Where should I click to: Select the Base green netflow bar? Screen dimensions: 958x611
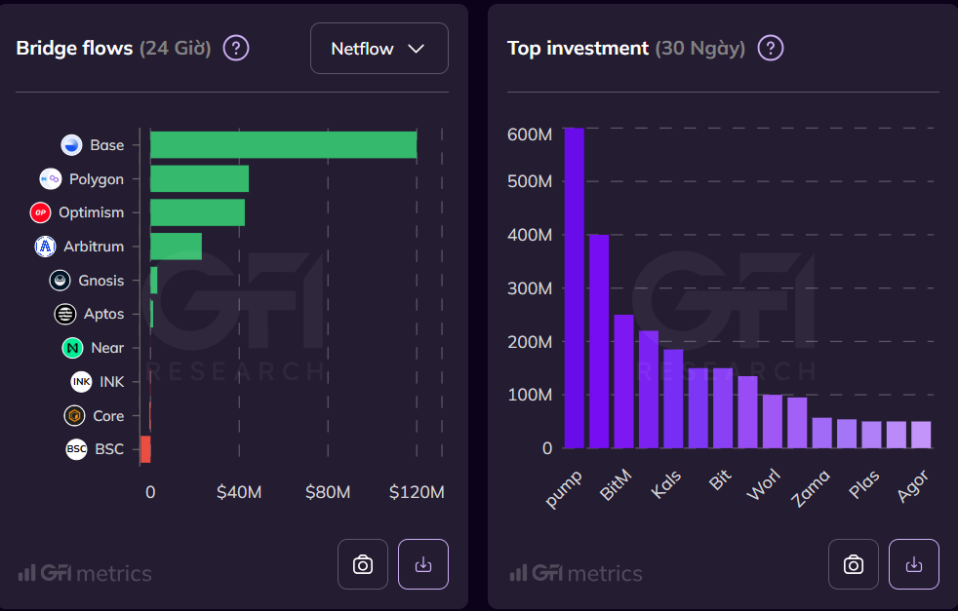(284, 145)
